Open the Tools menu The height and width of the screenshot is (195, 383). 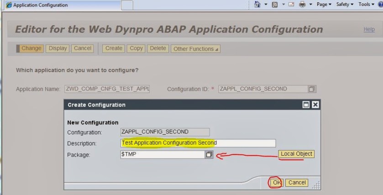tap(366, 5)
